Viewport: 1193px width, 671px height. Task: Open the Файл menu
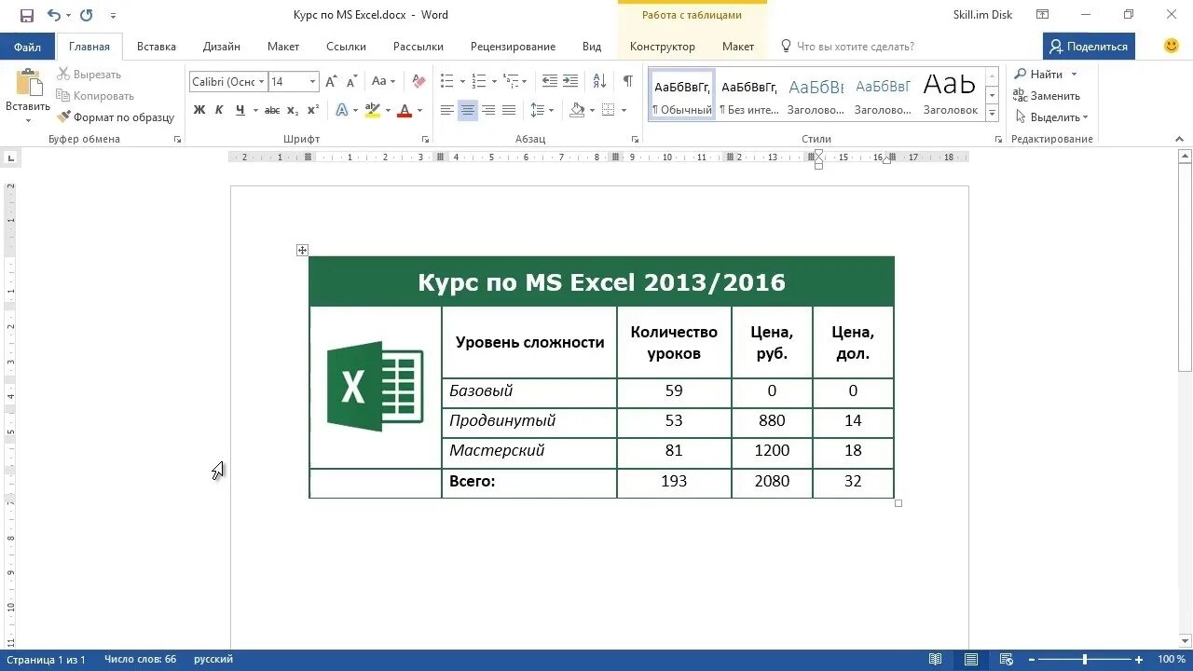[27, 47]
